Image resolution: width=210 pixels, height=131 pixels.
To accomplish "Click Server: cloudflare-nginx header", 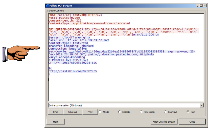I will (x=69, y=38).
